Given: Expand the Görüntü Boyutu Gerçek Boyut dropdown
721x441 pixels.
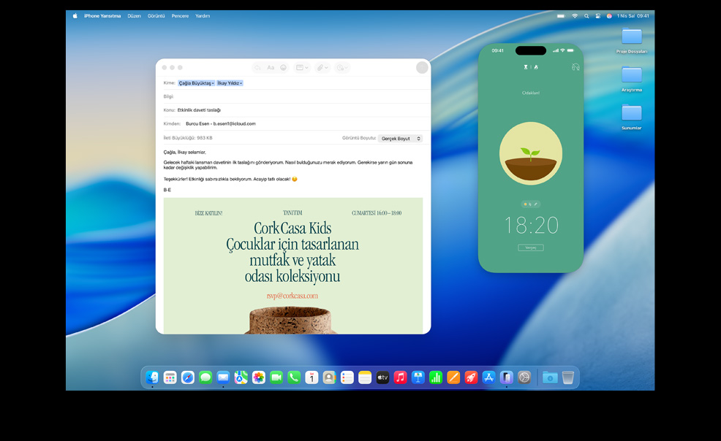Looking at the screenshot, I should click(x=401, y=138).
